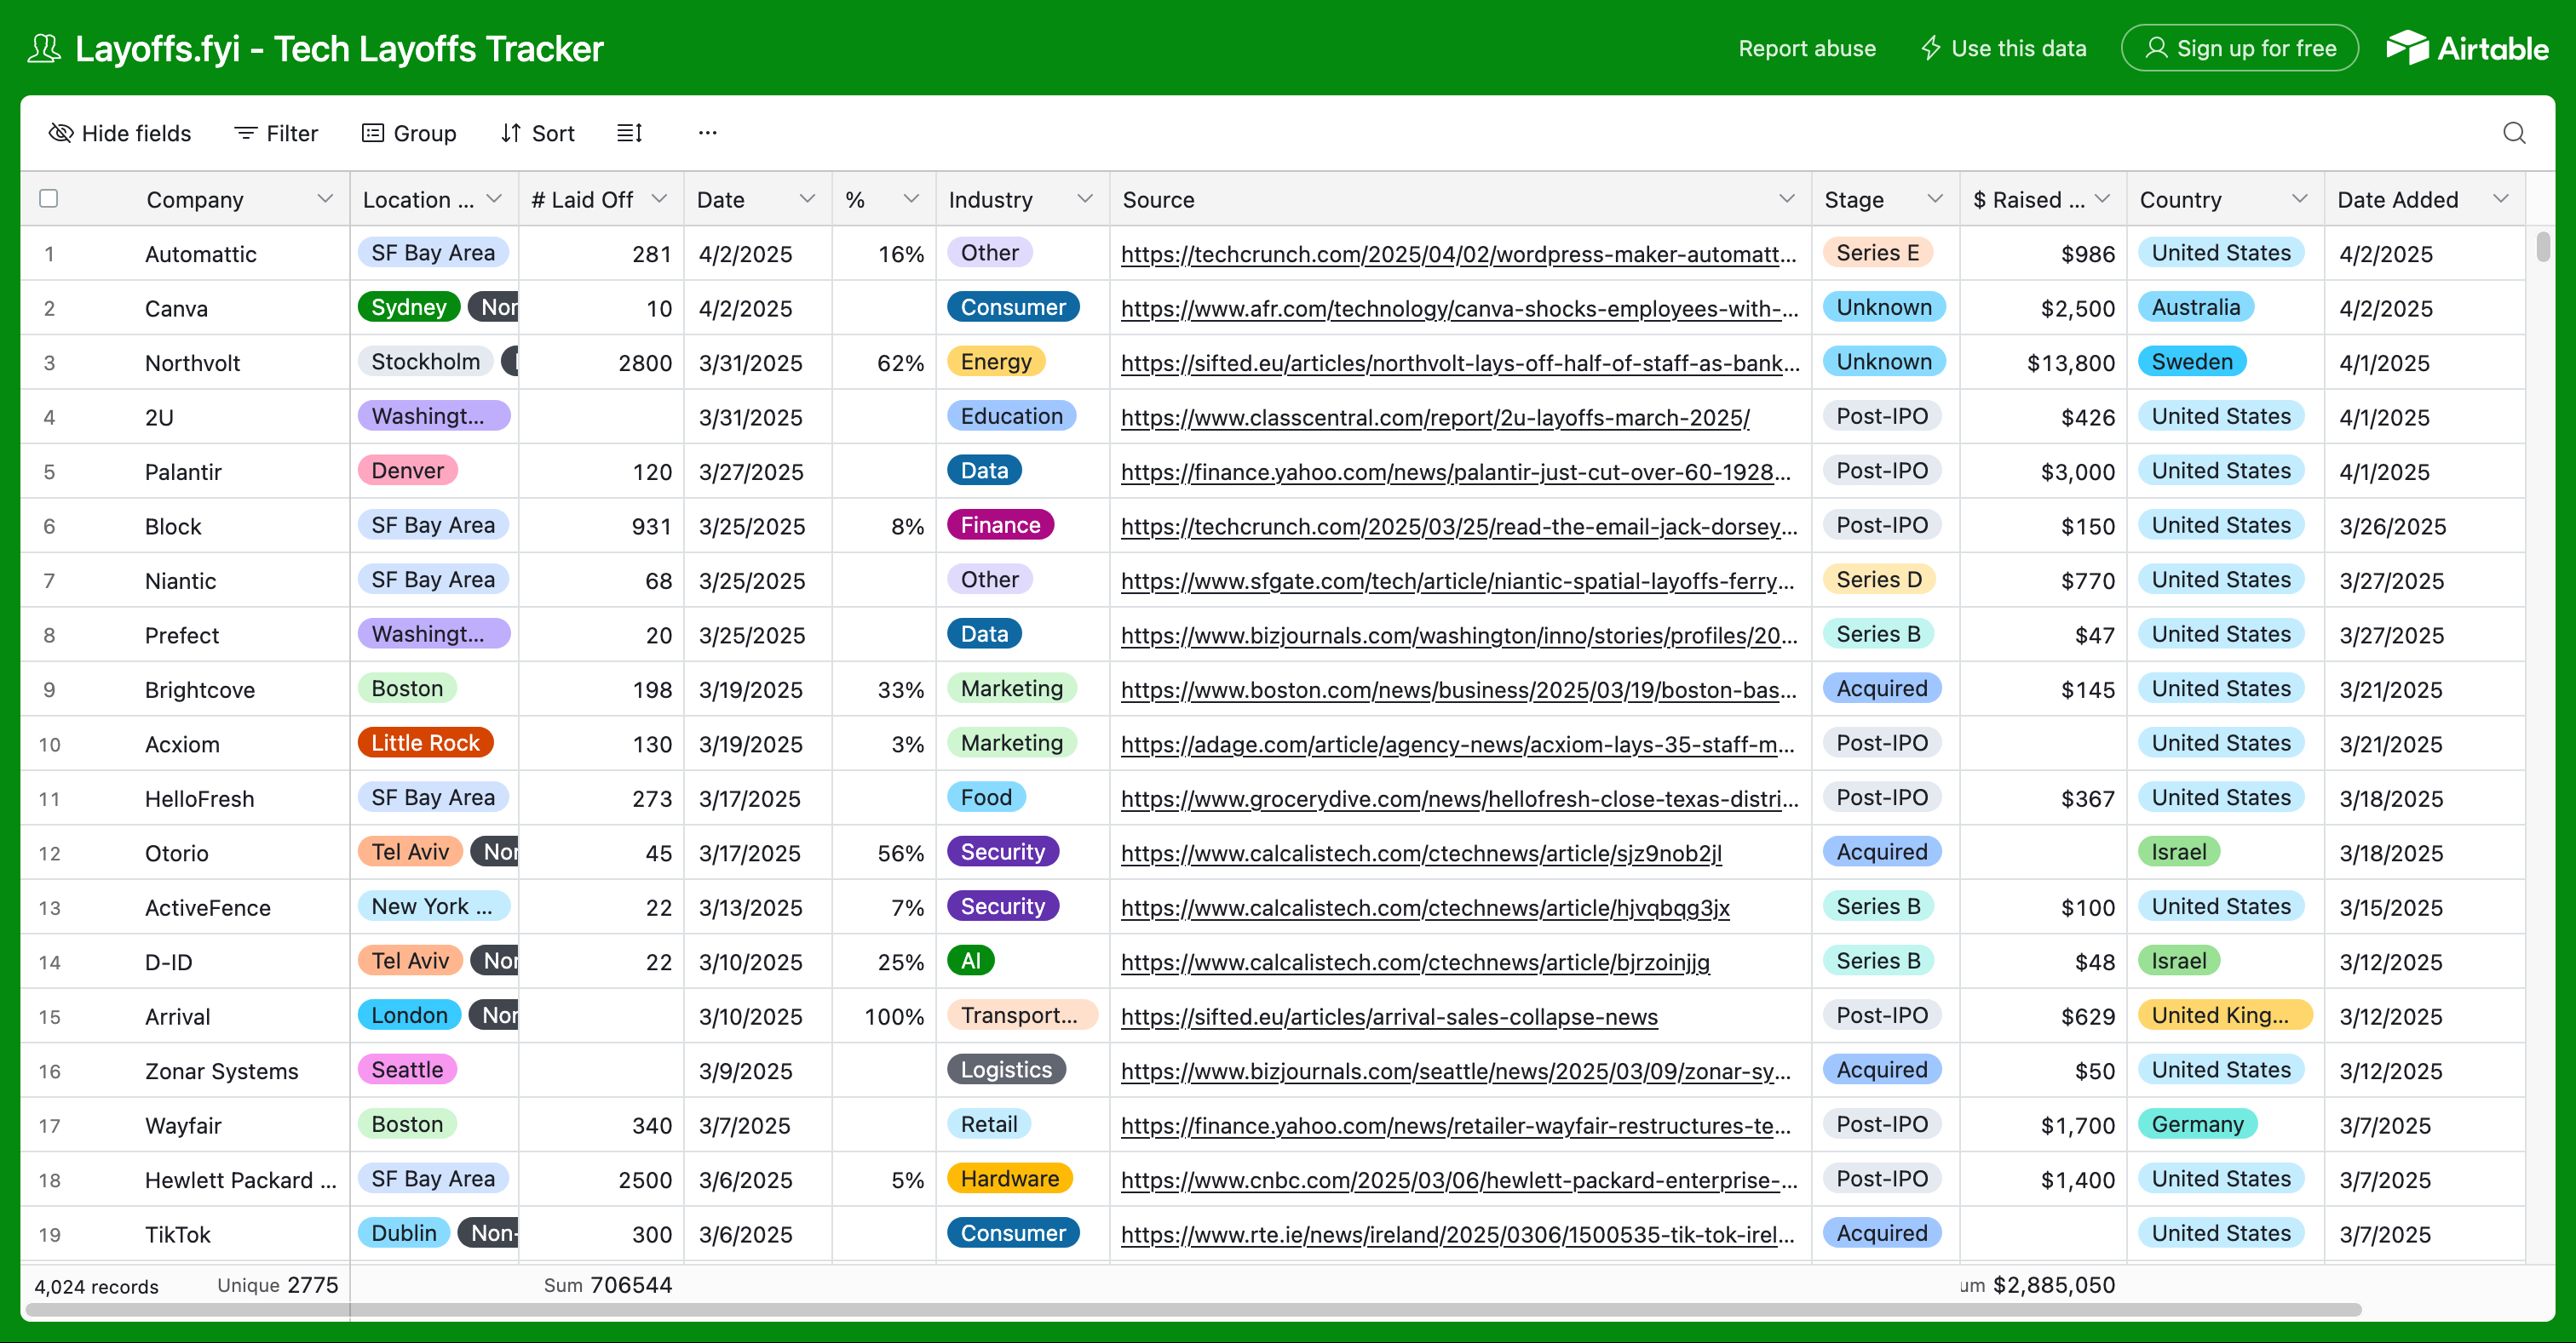Click the Series D stage tag
The width and height of the screenshot is (2576, 1343).
1878,580
